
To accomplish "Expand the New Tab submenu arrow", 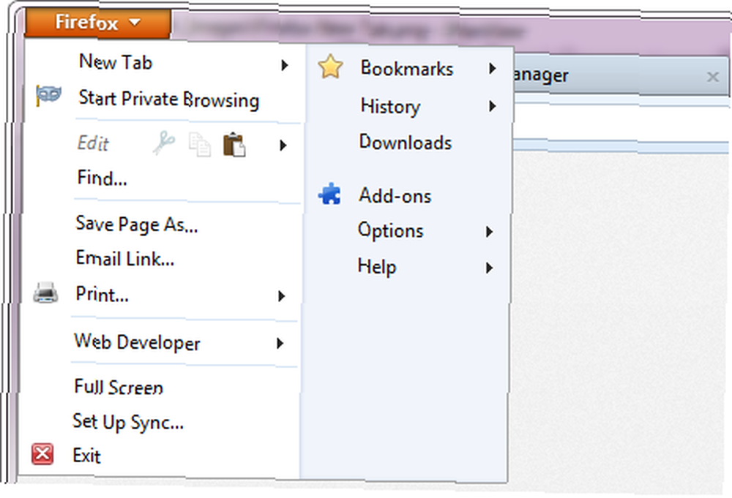I will (x=284, y=65).
